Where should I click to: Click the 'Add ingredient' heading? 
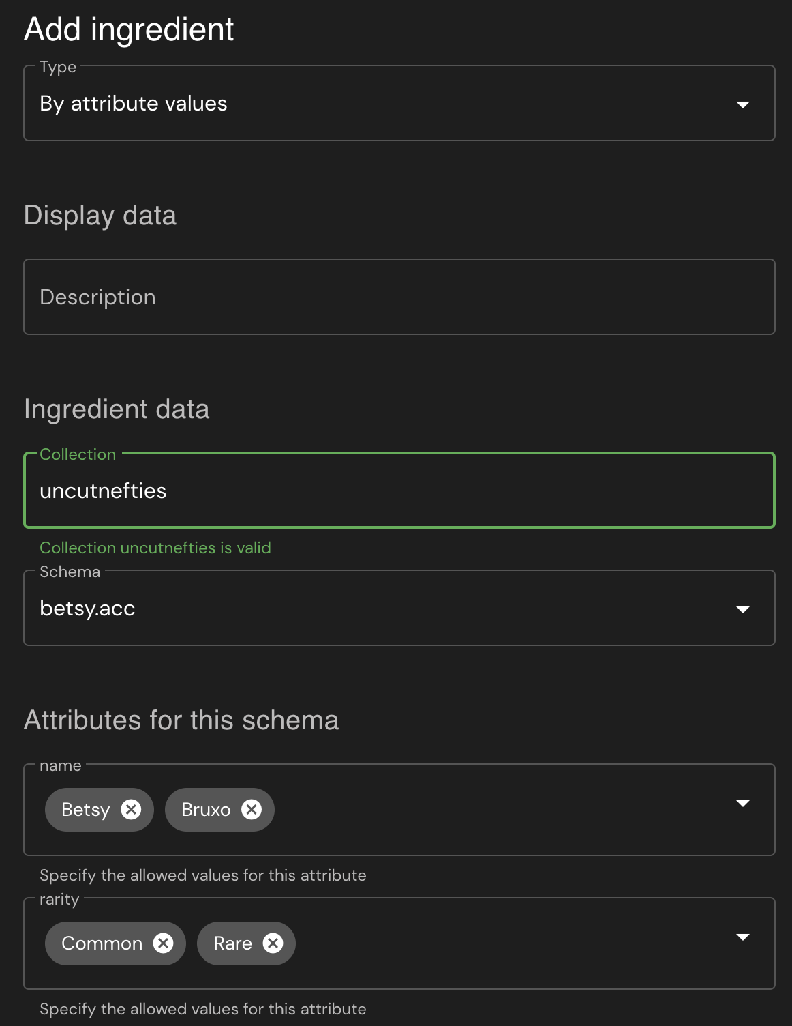(x=129, y=29)
